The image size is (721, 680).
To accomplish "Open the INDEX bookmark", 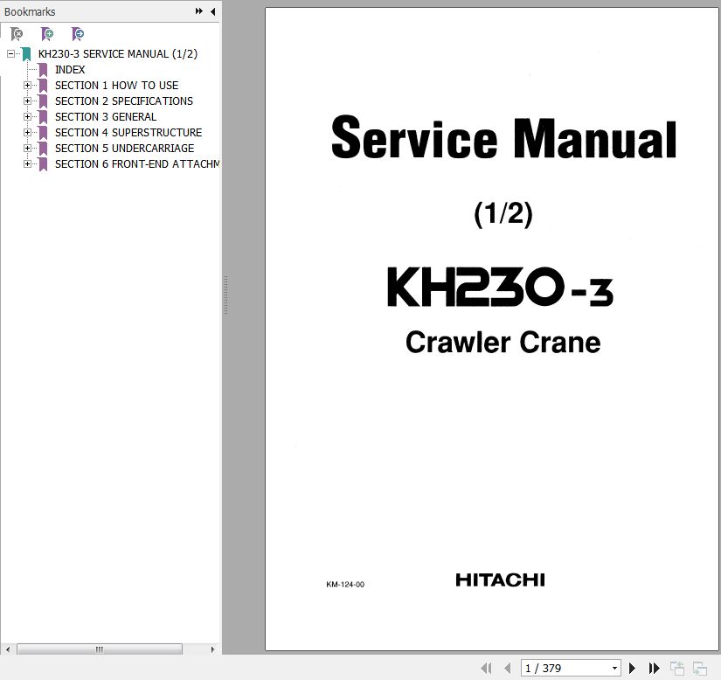I will click(70, 70).
